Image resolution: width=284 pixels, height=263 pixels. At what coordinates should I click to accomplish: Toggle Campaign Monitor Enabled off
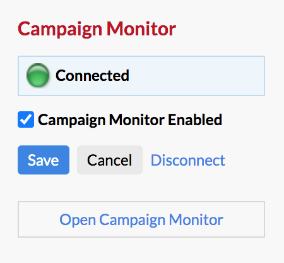point(26,119)
